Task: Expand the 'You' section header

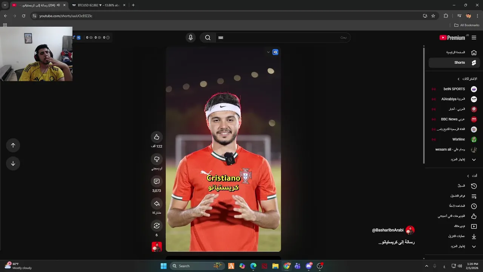Action: [x=472, y=176]
